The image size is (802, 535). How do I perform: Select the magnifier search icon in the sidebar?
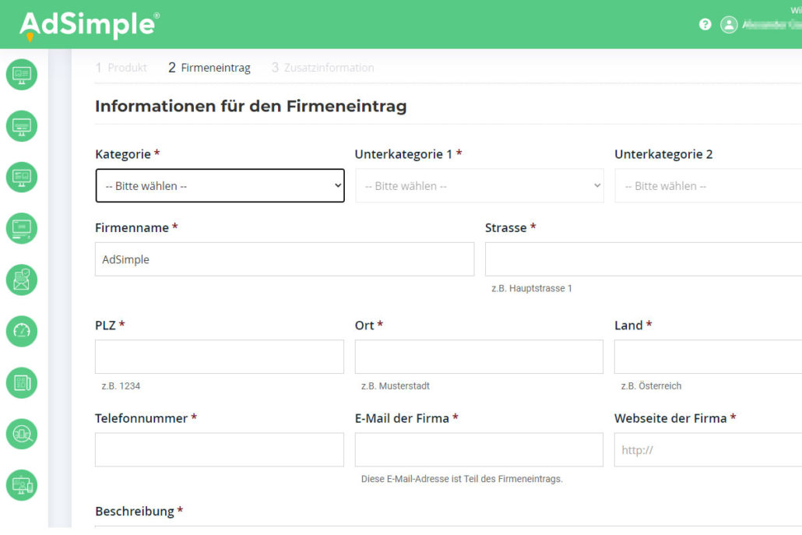tap(21, 434)
